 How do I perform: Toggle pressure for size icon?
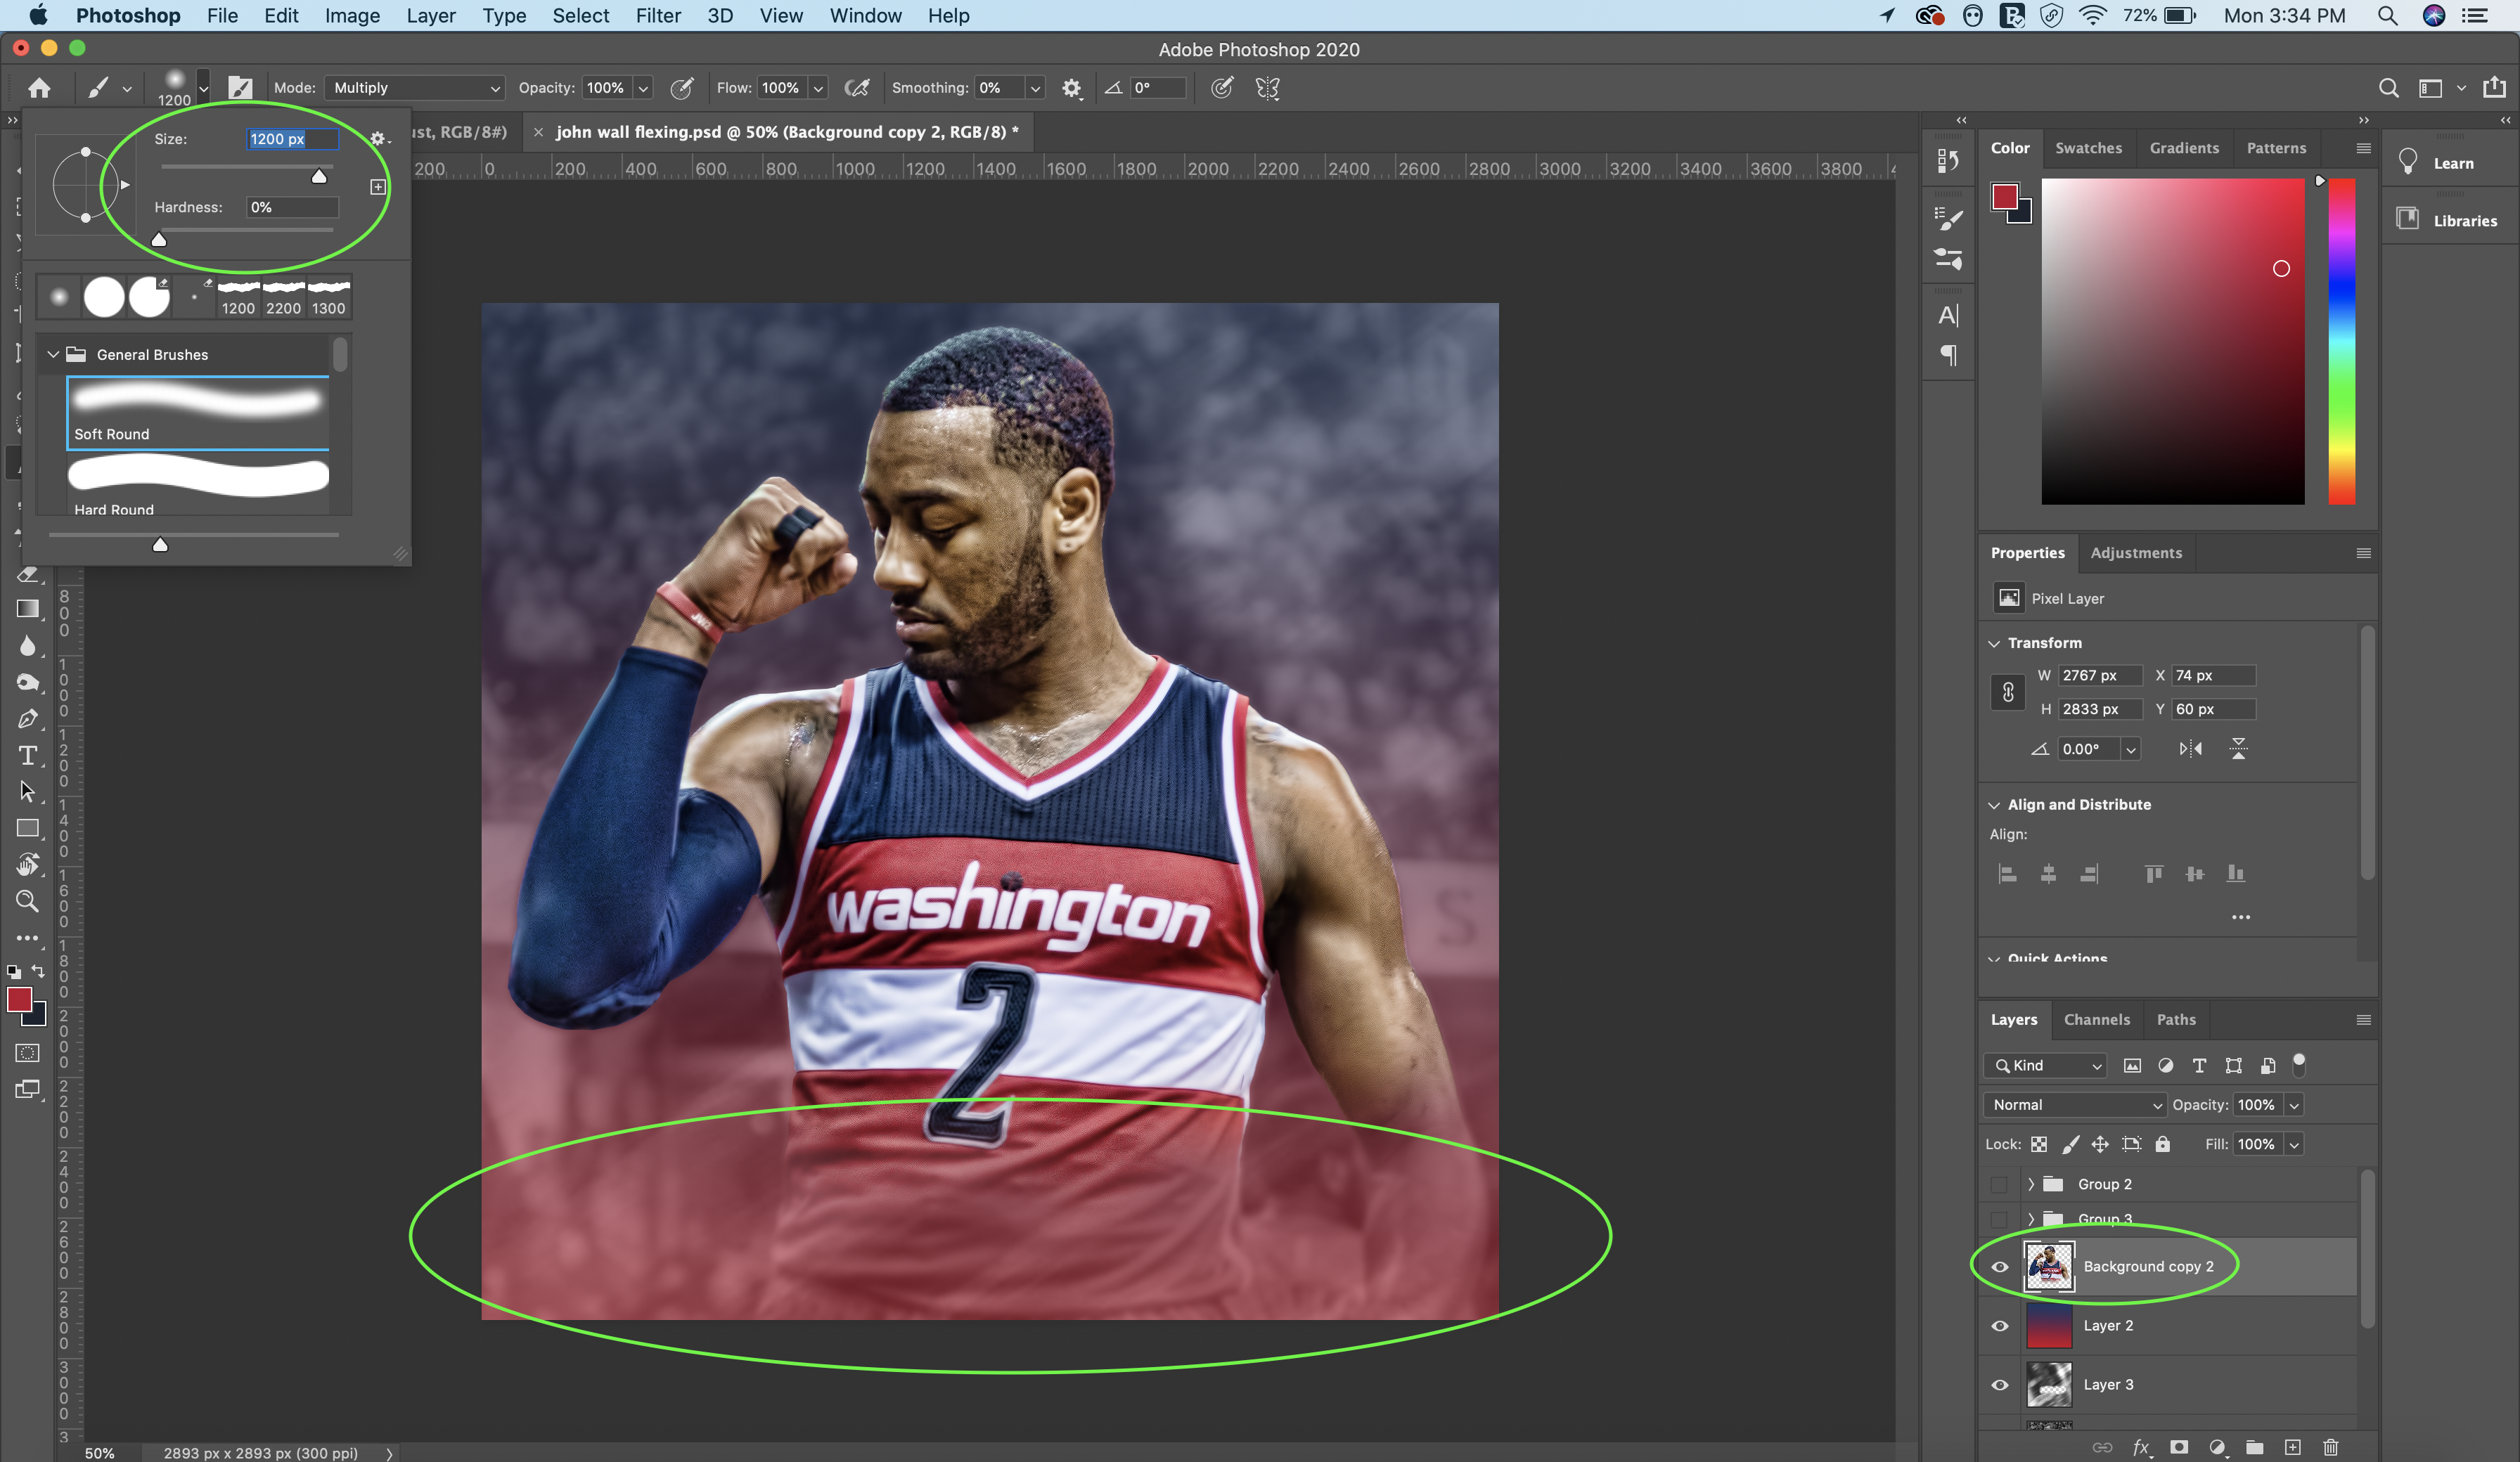1221,88
